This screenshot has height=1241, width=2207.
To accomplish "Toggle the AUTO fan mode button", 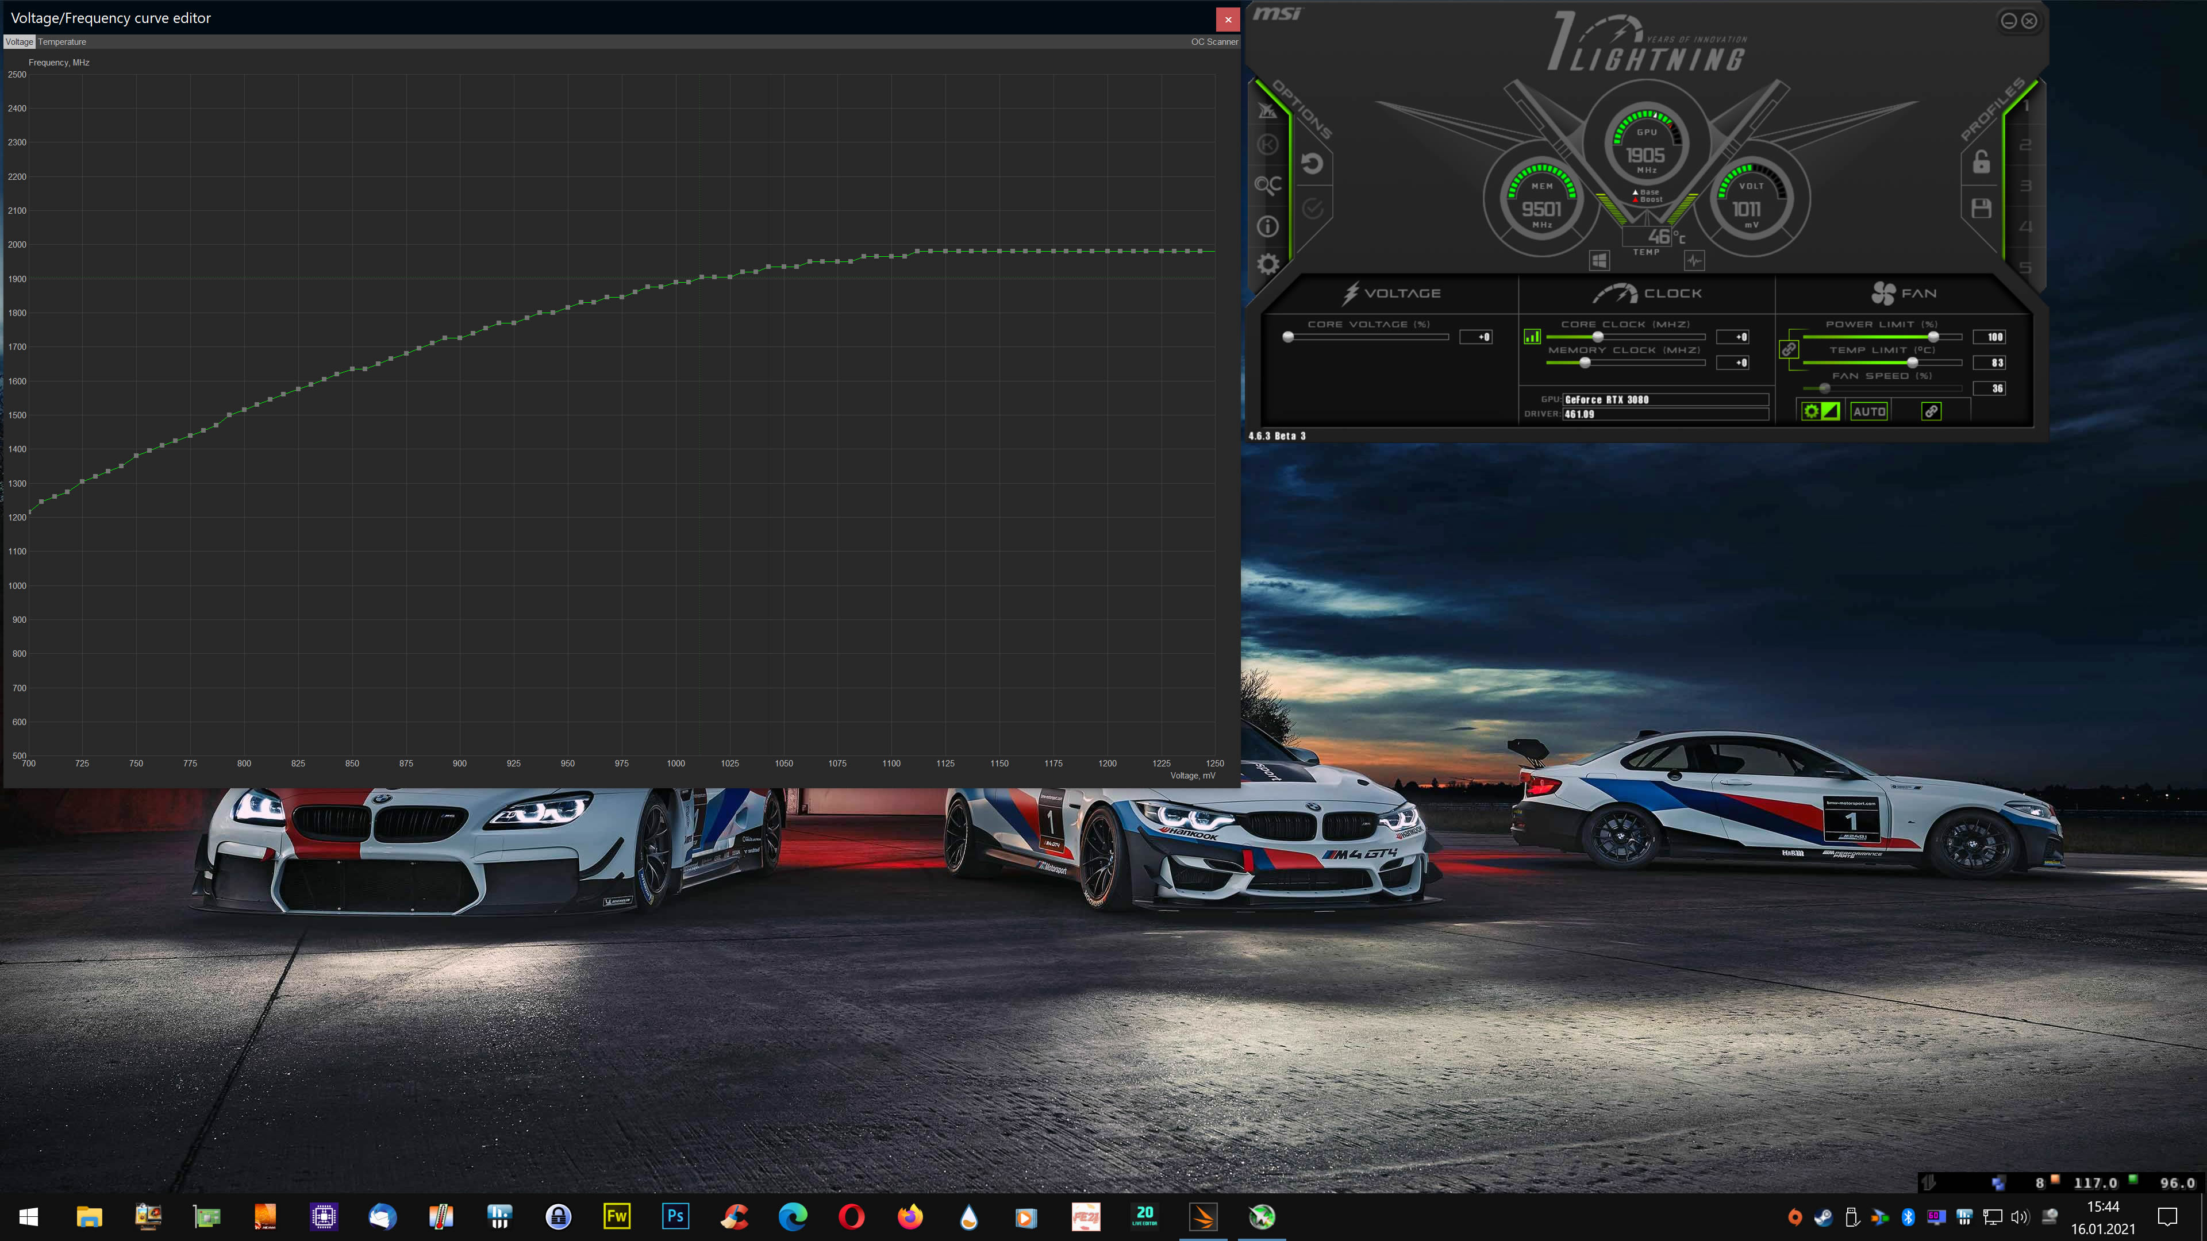I will tap(1867, 411).
